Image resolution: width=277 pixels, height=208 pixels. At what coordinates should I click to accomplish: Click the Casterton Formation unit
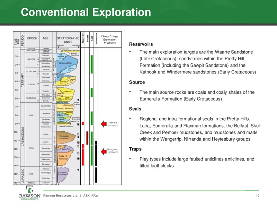pyautogui.click(x=62, y=173)
